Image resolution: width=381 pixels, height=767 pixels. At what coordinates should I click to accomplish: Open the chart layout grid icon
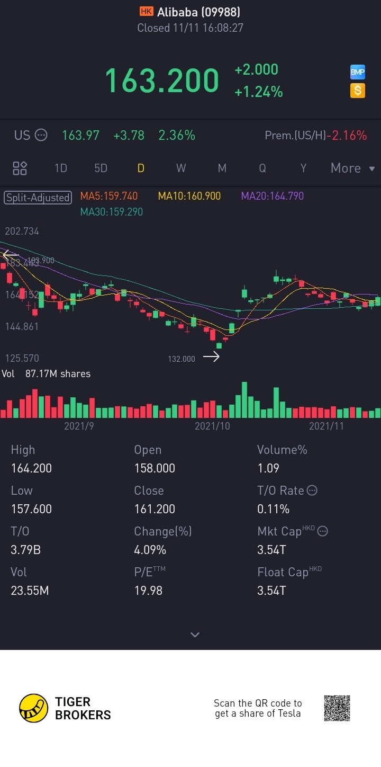pyautogui.click(x=20, y=168)
